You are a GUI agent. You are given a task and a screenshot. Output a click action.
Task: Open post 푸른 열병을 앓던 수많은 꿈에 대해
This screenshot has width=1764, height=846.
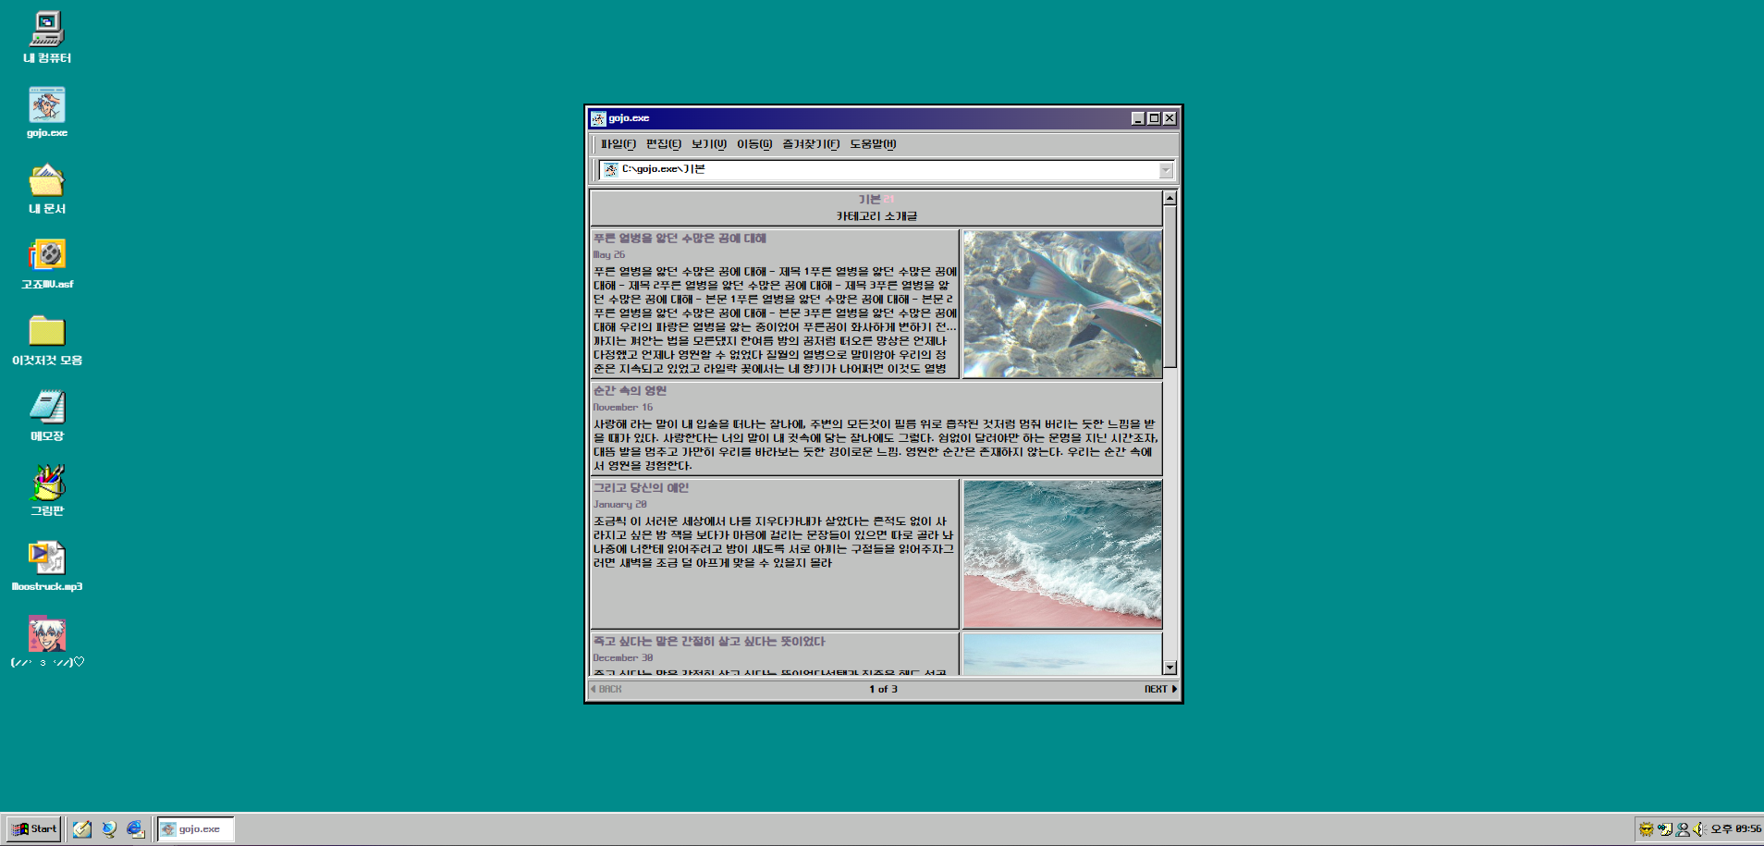(x=680, y=239)
